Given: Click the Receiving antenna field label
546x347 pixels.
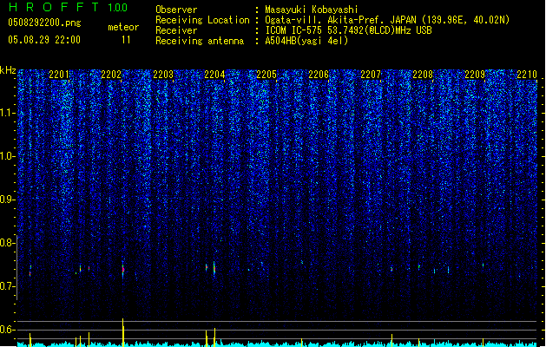Looking at the screenshot, I should tap(200, 41).
